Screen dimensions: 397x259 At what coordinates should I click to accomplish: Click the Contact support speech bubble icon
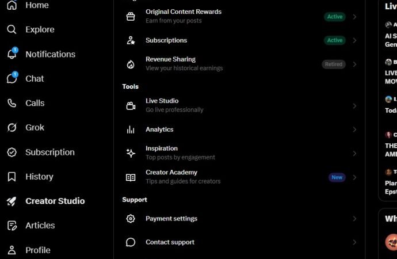click(x=131, y=242)
